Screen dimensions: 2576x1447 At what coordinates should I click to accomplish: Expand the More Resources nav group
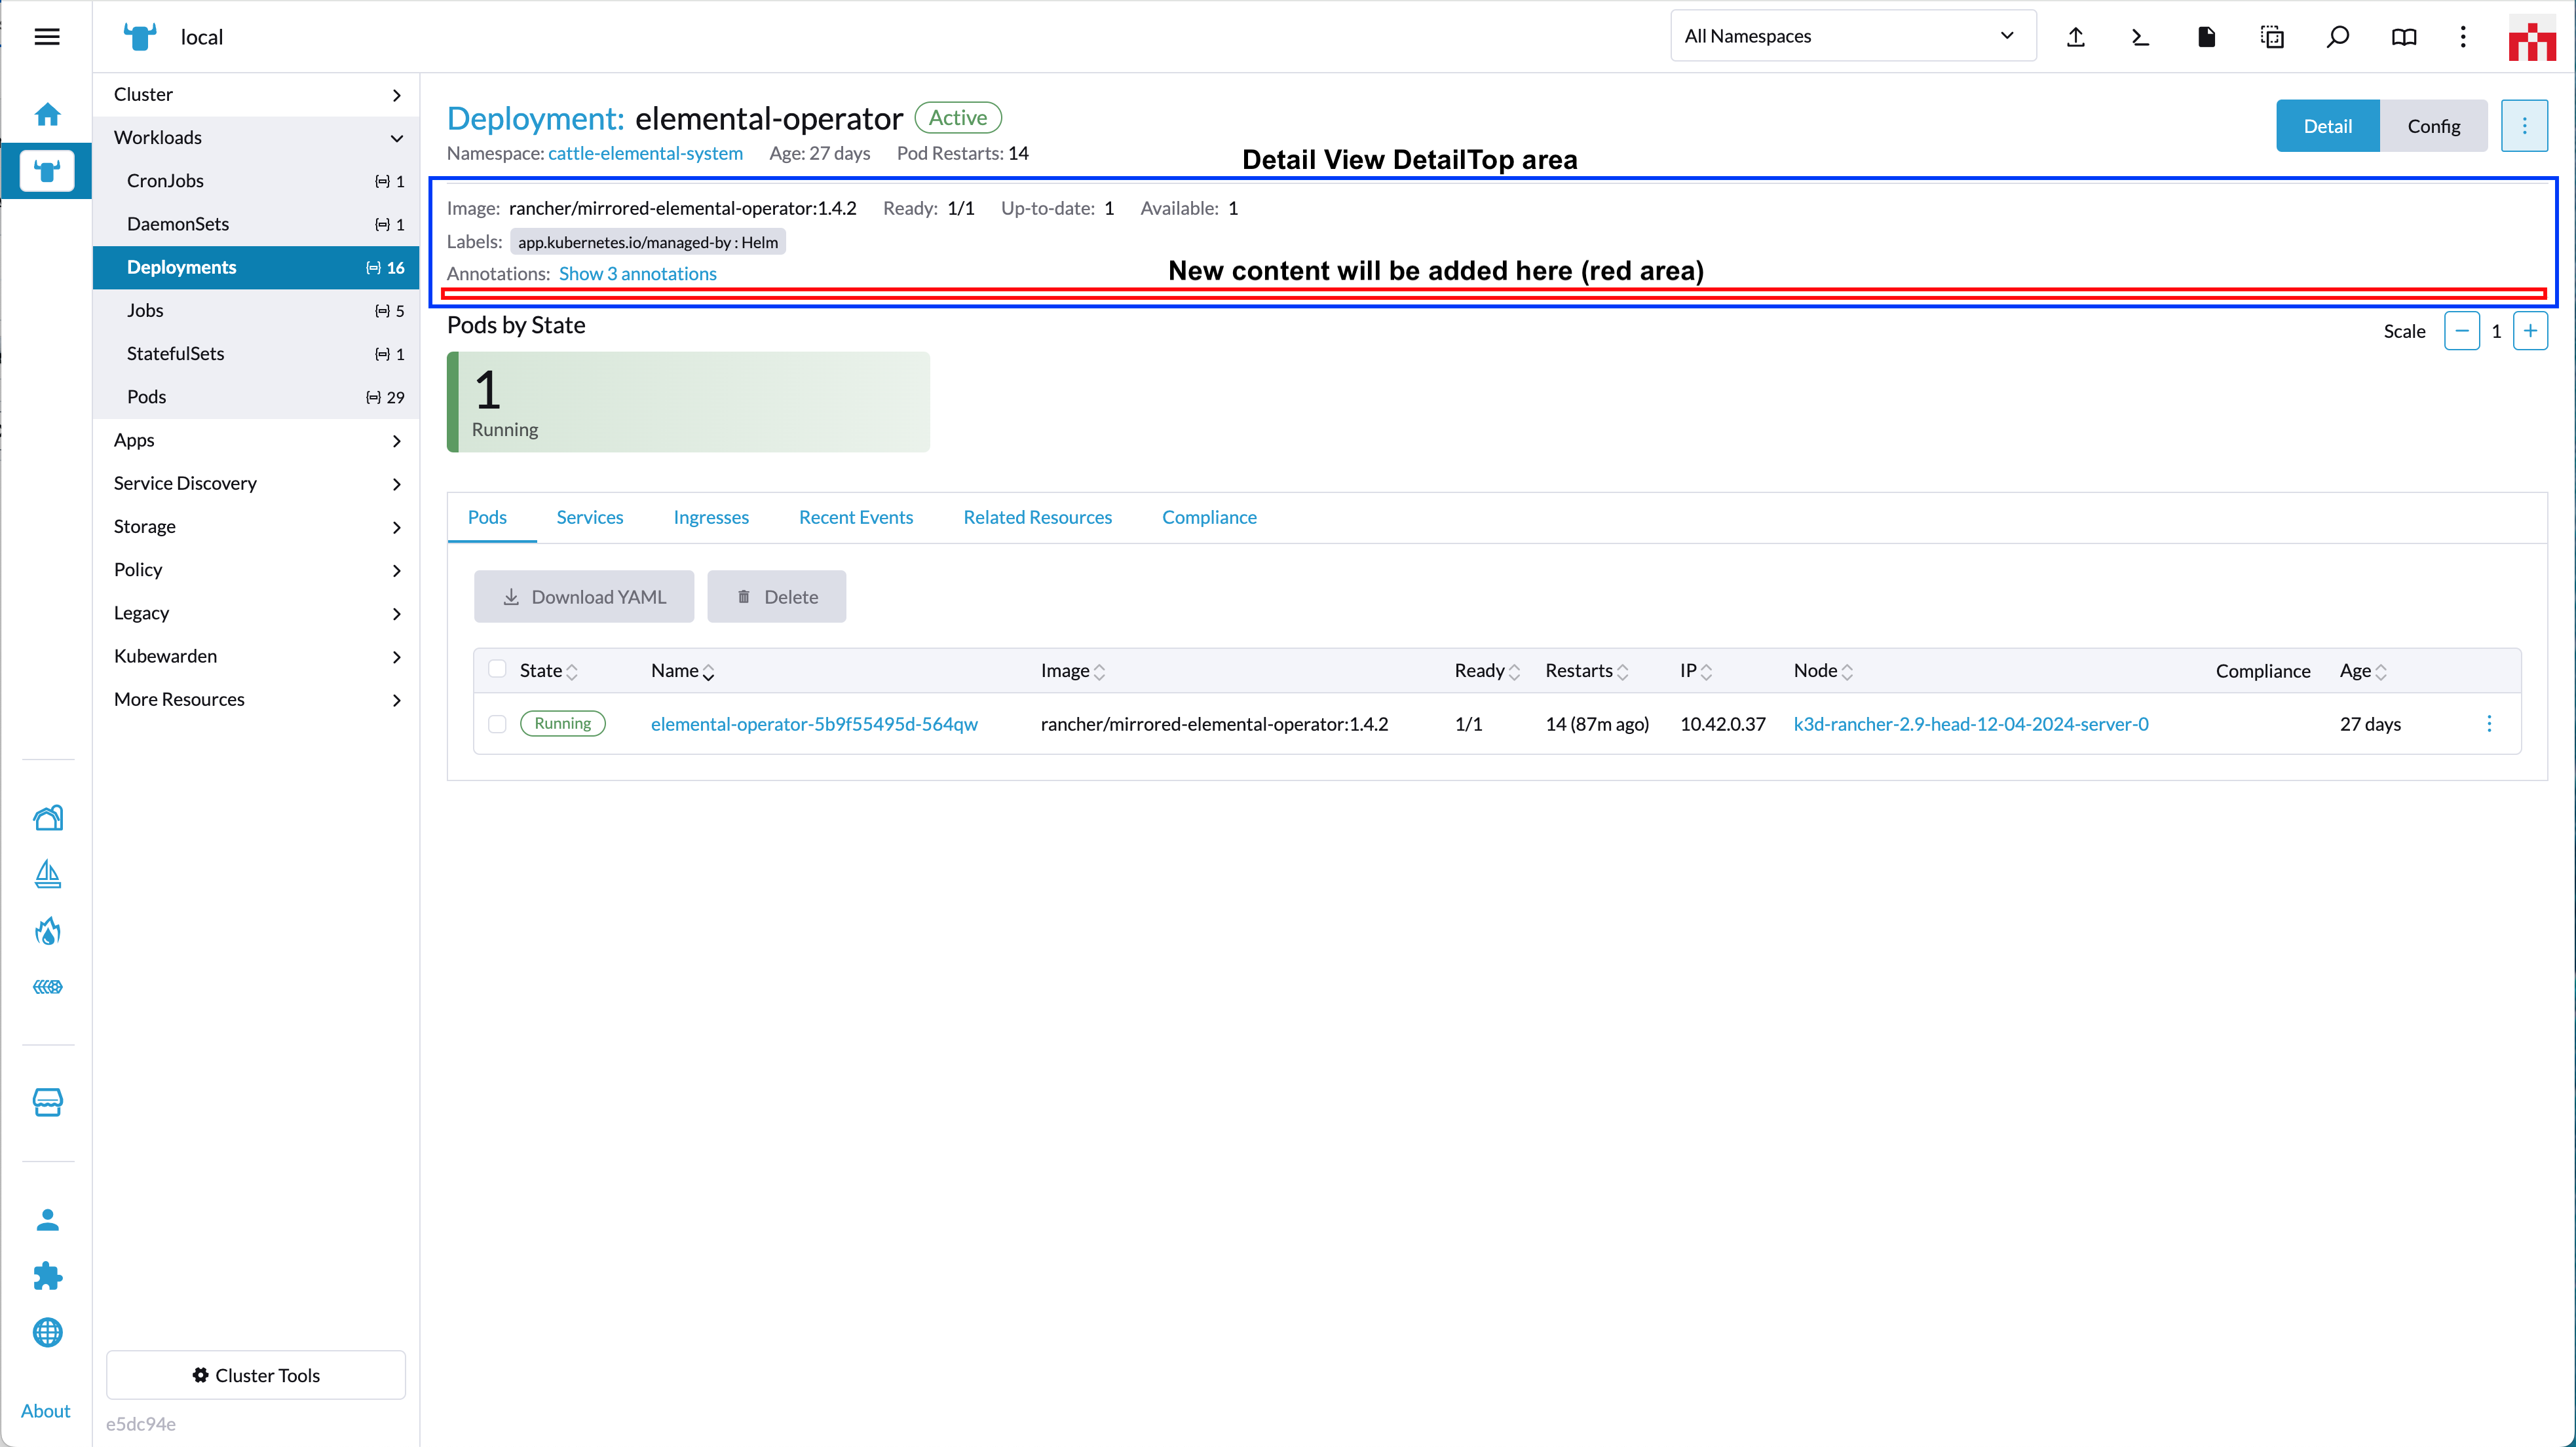tap(256, 699)
